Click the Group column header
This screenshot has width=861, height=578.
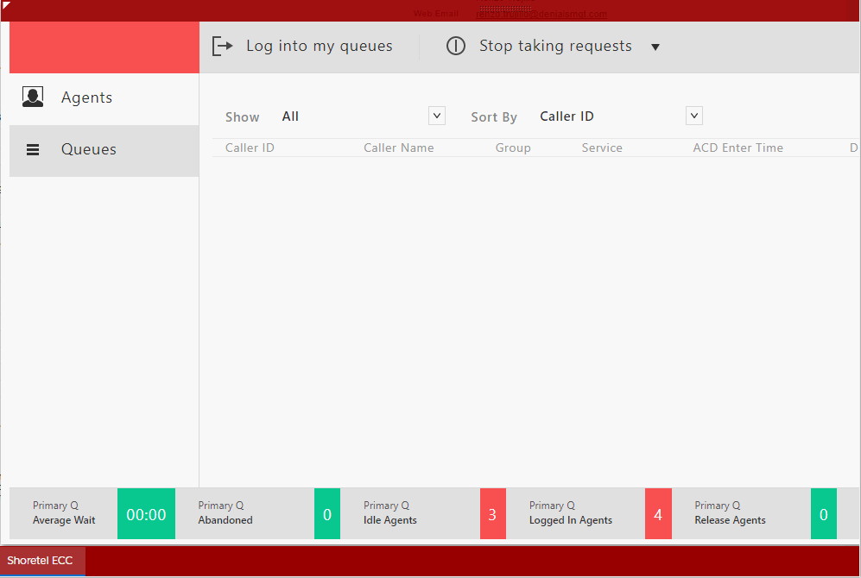click(x=513, y=148)
